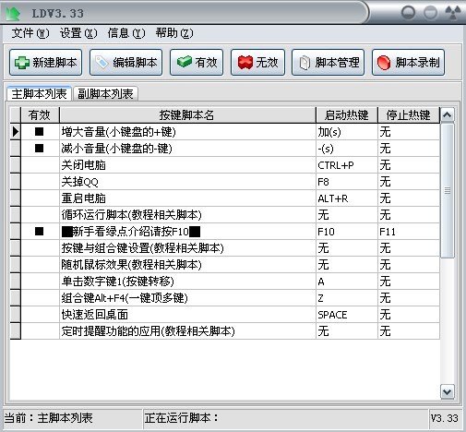The image size is (466, 432).
Task: Click the 正在运行脚本 status bar field
Action: click(x=286, y=418)
